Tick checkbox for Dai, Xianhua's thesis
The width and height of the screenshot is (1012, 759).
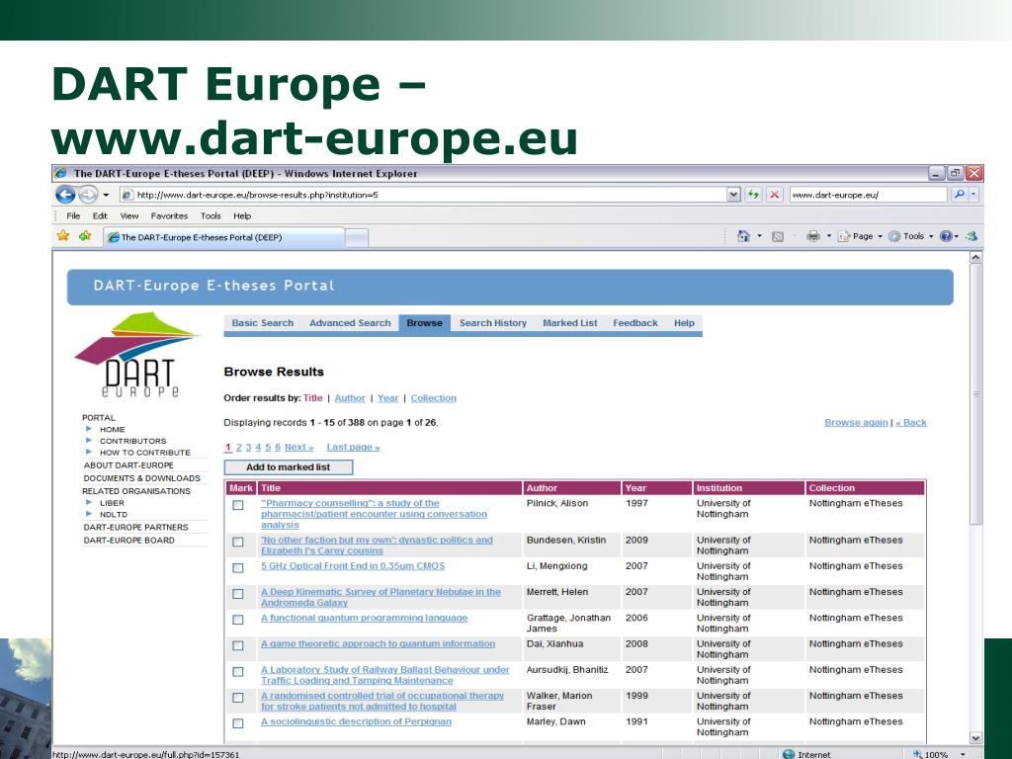click(238, 645)
